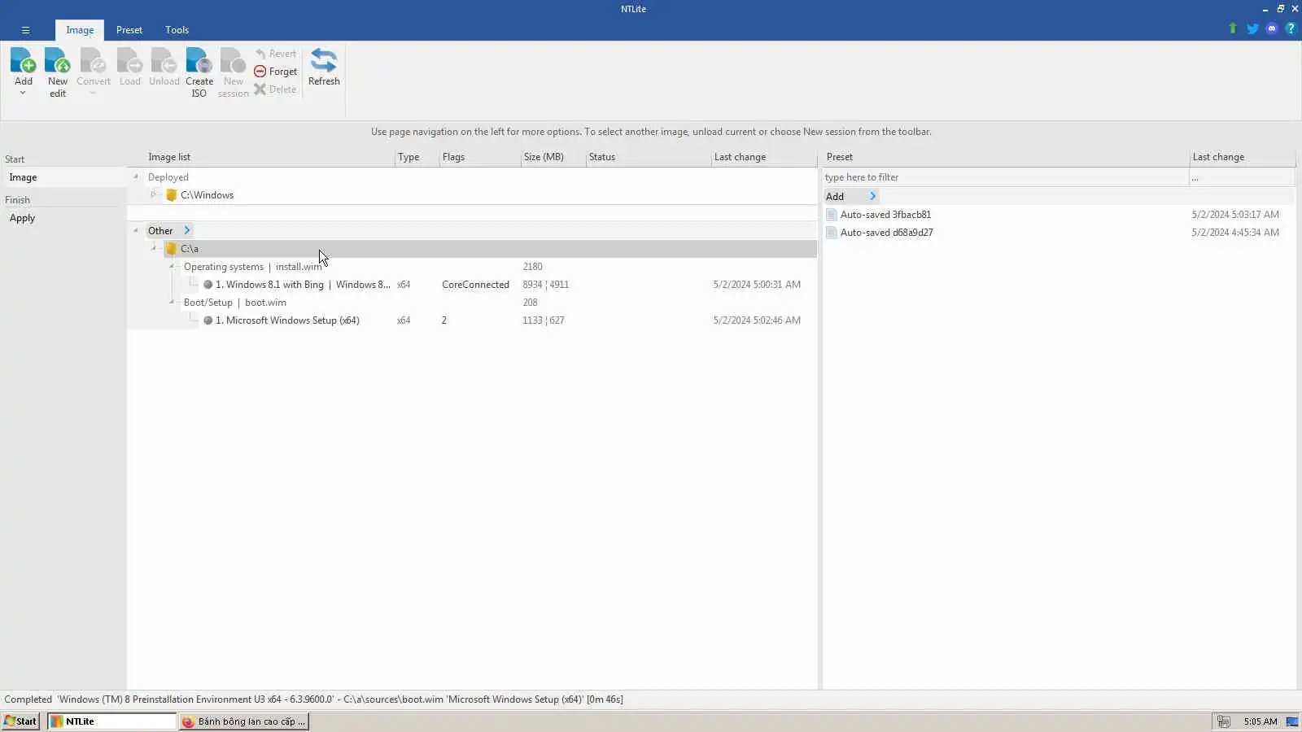Click the Revert toolbar button
1302x732 pixels.
276,54
